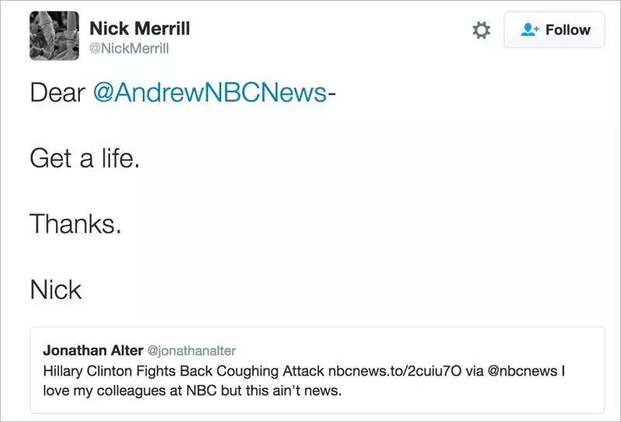Open the gear settings icon on the tweet
The width and height of the screenshot is (621, 422).
tap(481, 30)
